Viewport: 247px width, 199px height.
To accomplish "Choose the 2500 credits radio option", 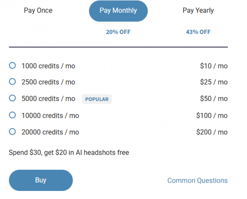I will (12, 82).
